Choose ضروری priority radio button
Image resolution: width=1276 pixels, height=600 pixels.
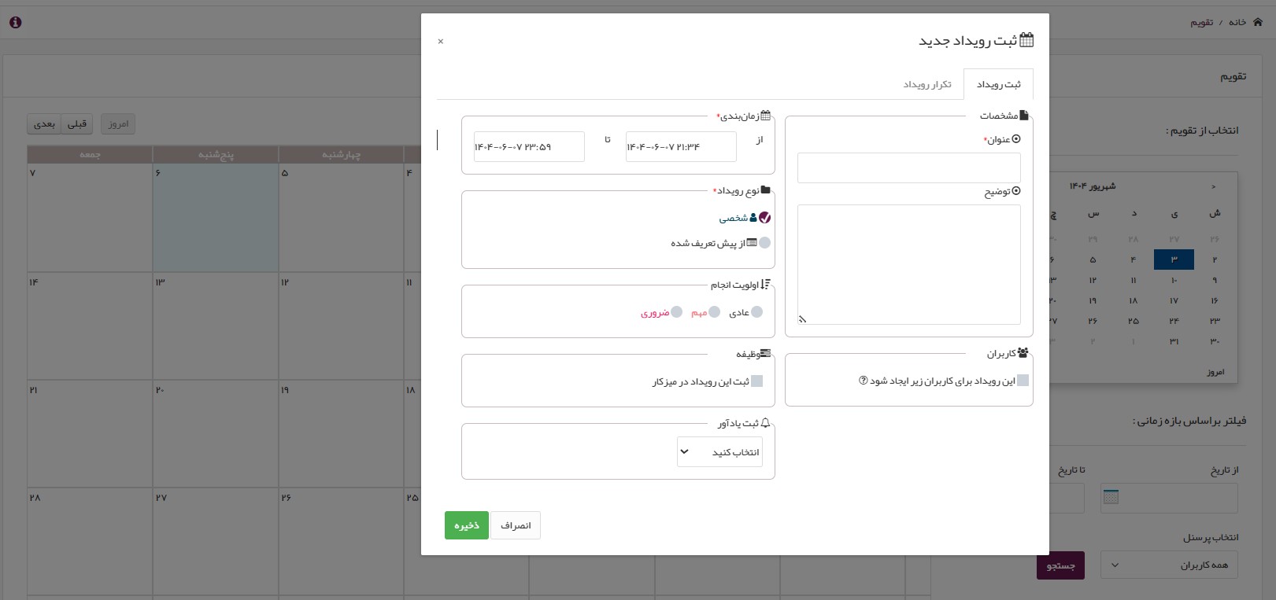click(x=676, y=312)
